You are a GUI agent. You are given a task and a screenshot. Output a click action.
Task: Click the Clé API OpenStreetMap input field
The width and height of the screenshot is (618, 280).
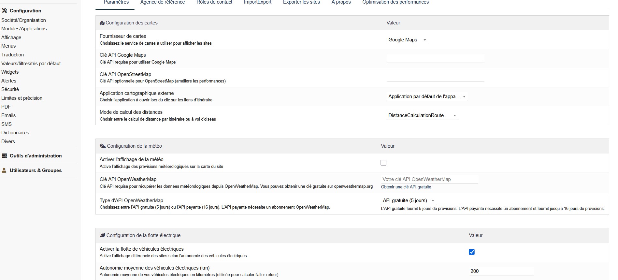pyautogui.click(x=435, y=78)
